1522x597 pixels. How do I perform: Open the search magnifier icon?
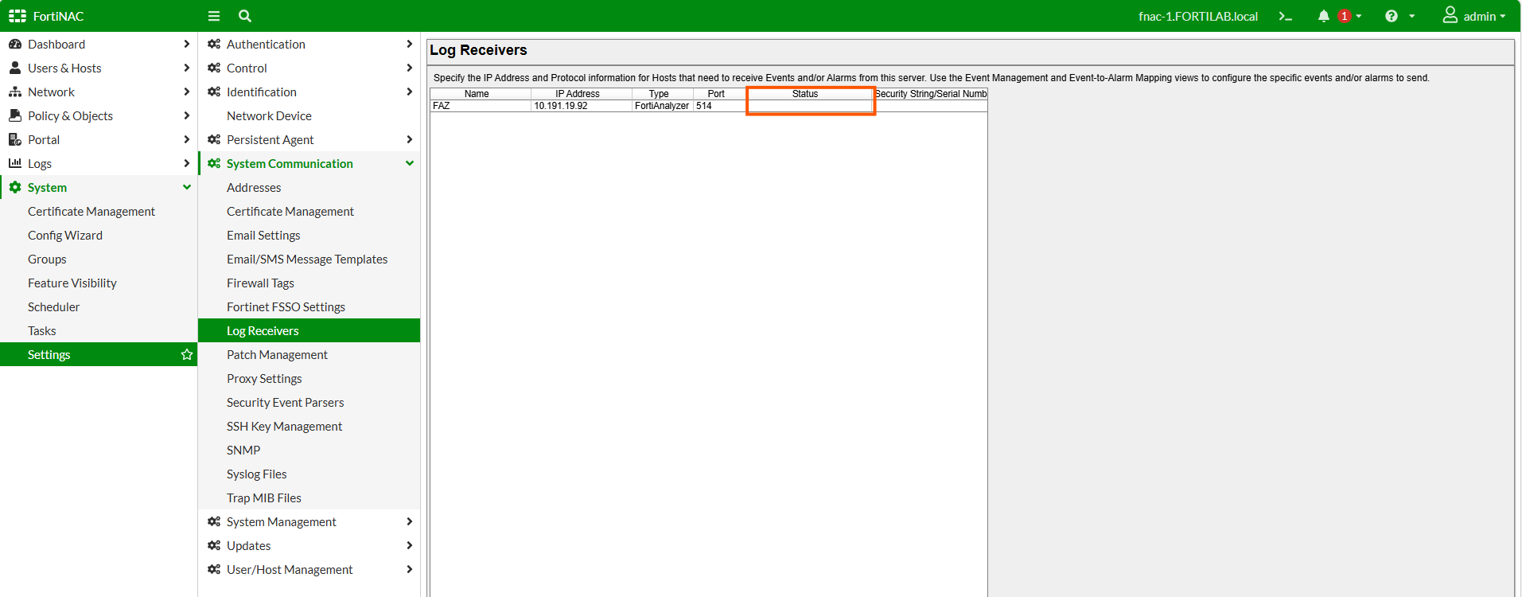pyautogui.click(x=245, y=16)
